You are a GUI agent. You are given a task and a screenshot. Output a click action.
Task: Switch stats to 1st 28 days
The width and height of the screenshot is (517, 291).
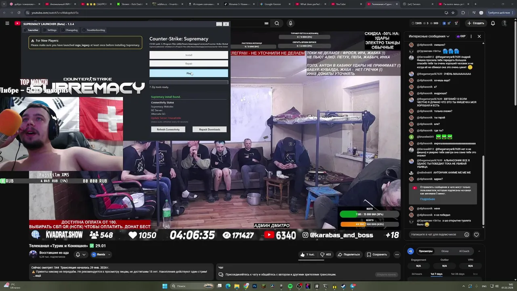457,274
